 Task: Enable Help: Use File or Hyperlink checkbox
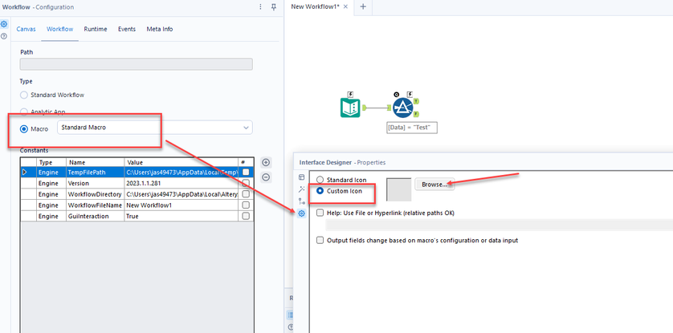[x=320, y=213]
